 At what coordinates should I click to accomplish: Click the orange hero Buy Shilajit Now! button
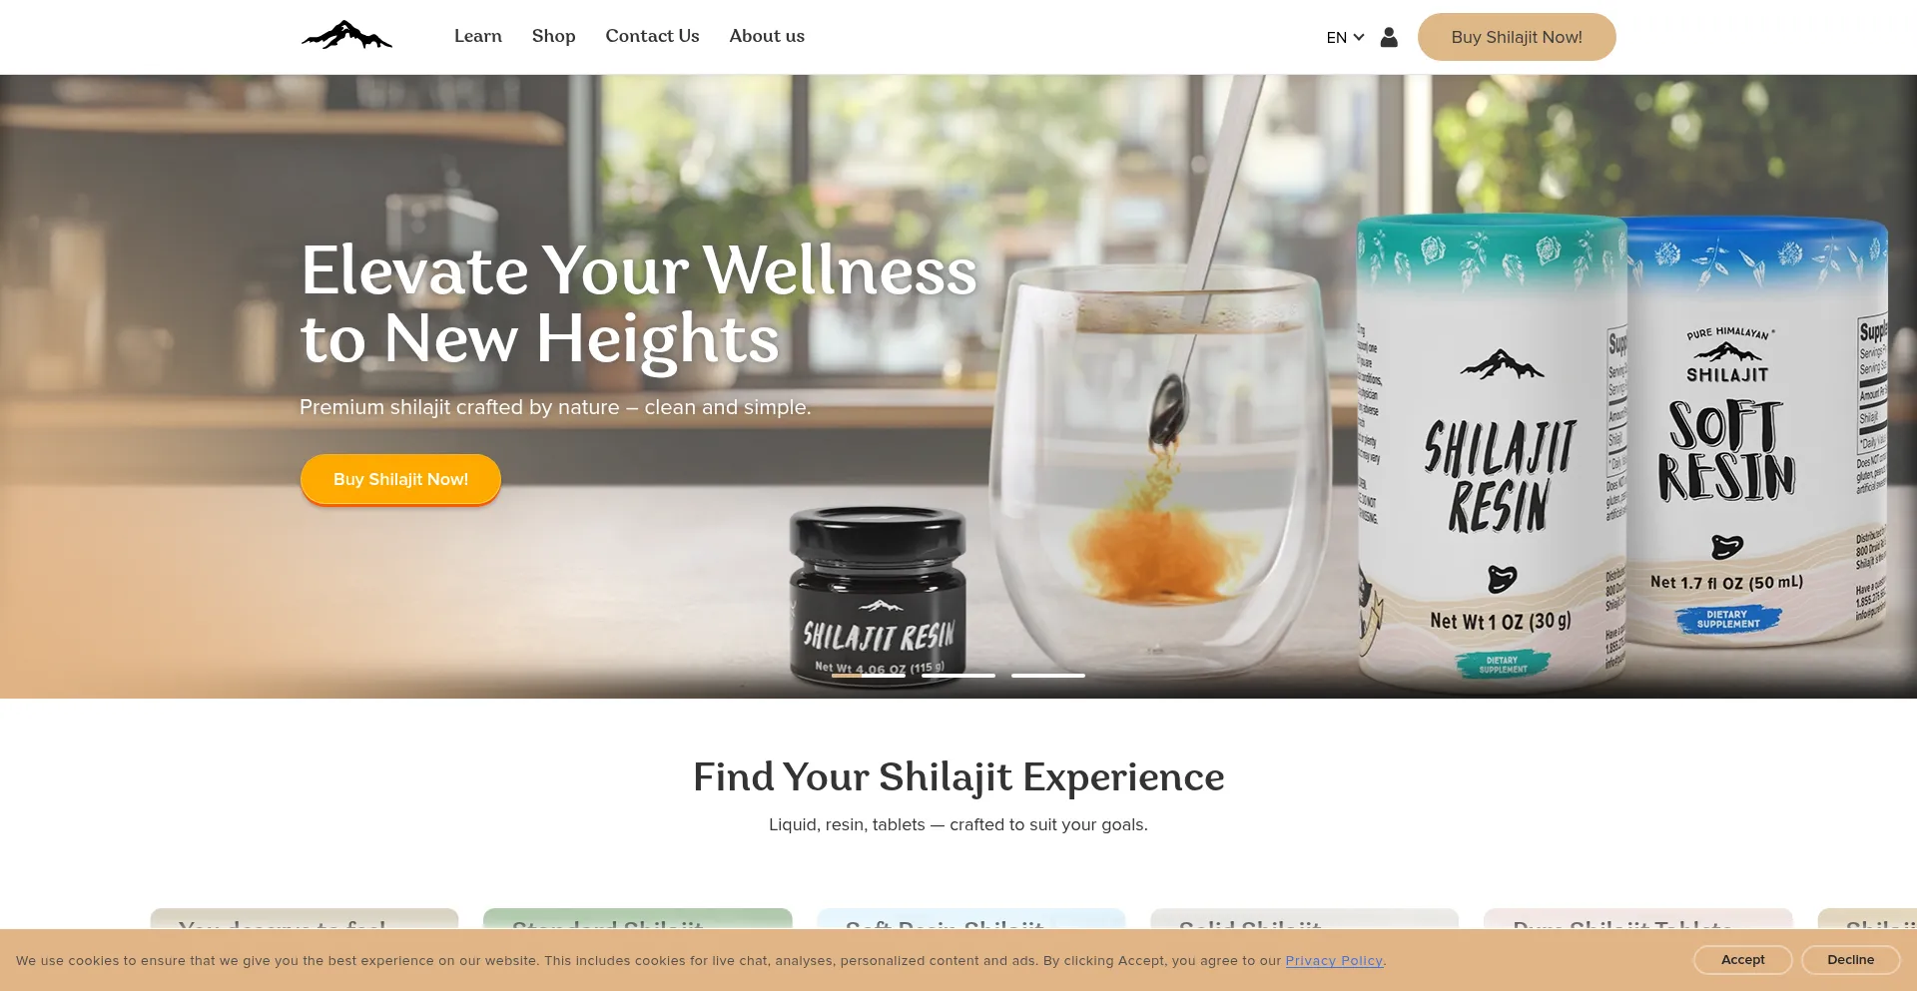(x=400, y=479)
